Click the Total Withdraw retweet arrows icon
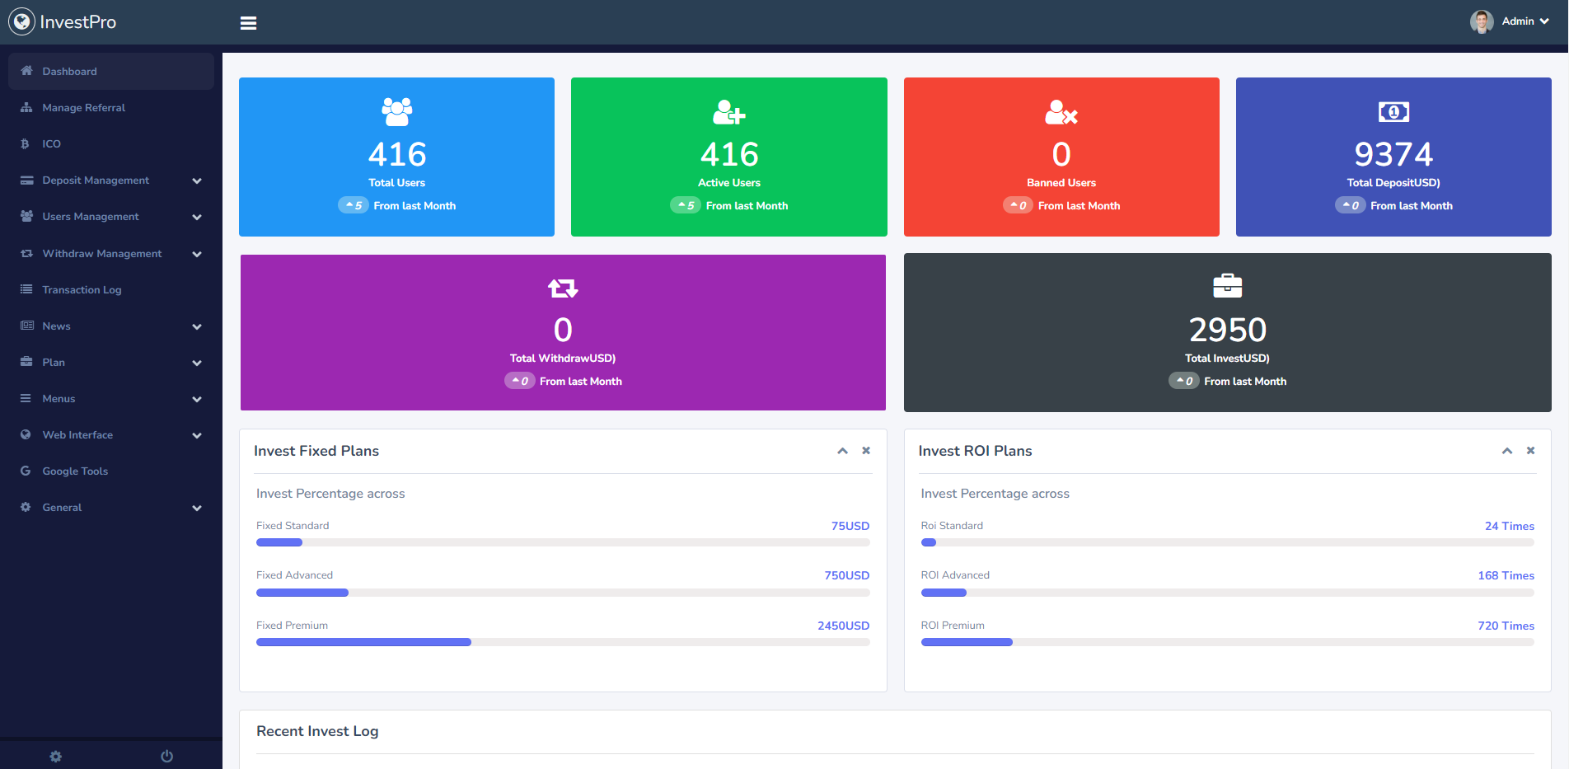1569x769 pixels. click(563, 288)
